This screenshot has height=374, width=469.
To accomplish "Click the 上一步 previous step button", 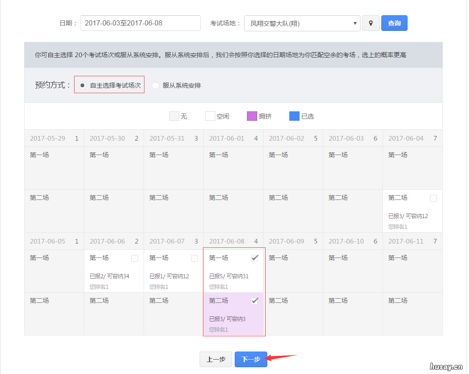I will click(216, 359).
